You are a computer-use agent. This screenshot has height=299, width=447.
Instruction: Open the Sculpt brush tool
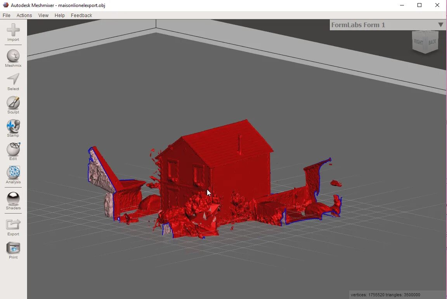(13, 105)
